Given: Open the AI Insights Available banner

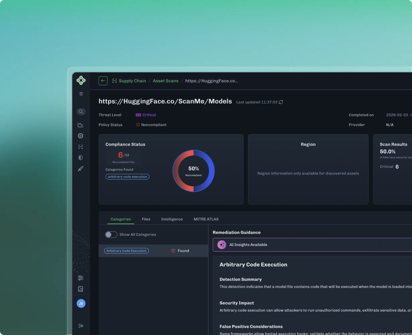Looking at the screenshot, I should coord(312,245).
